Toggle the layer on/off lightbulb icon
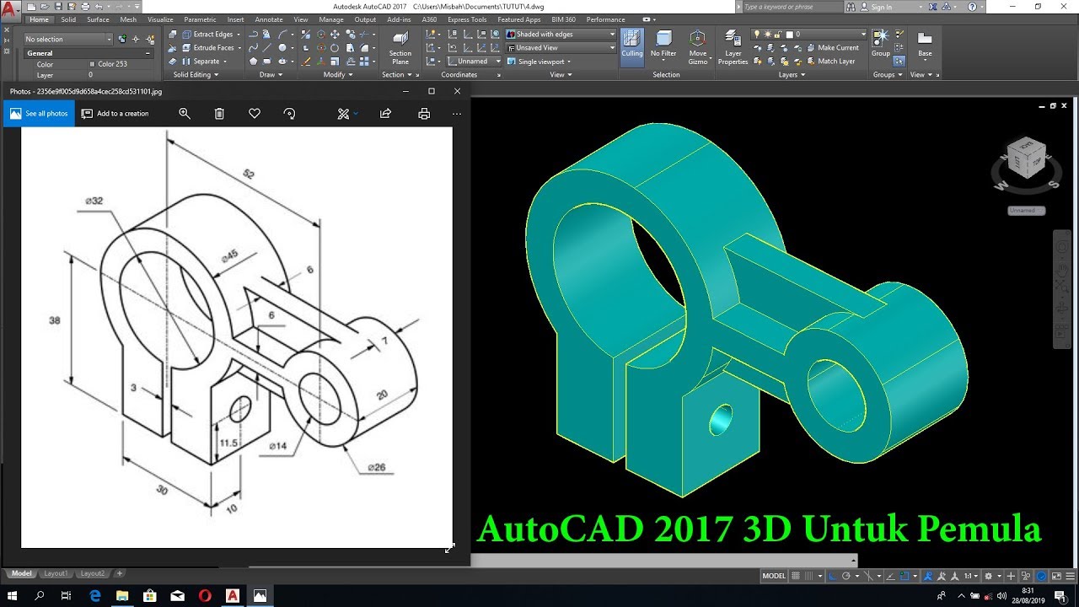The image size is (1079, 607). [757, 35]
